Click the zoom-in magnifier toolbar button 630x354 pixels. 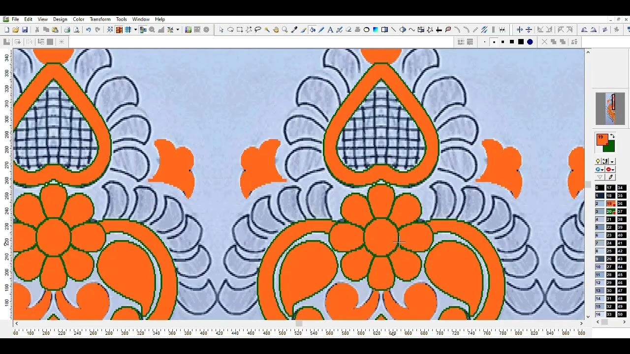[152, 30]
